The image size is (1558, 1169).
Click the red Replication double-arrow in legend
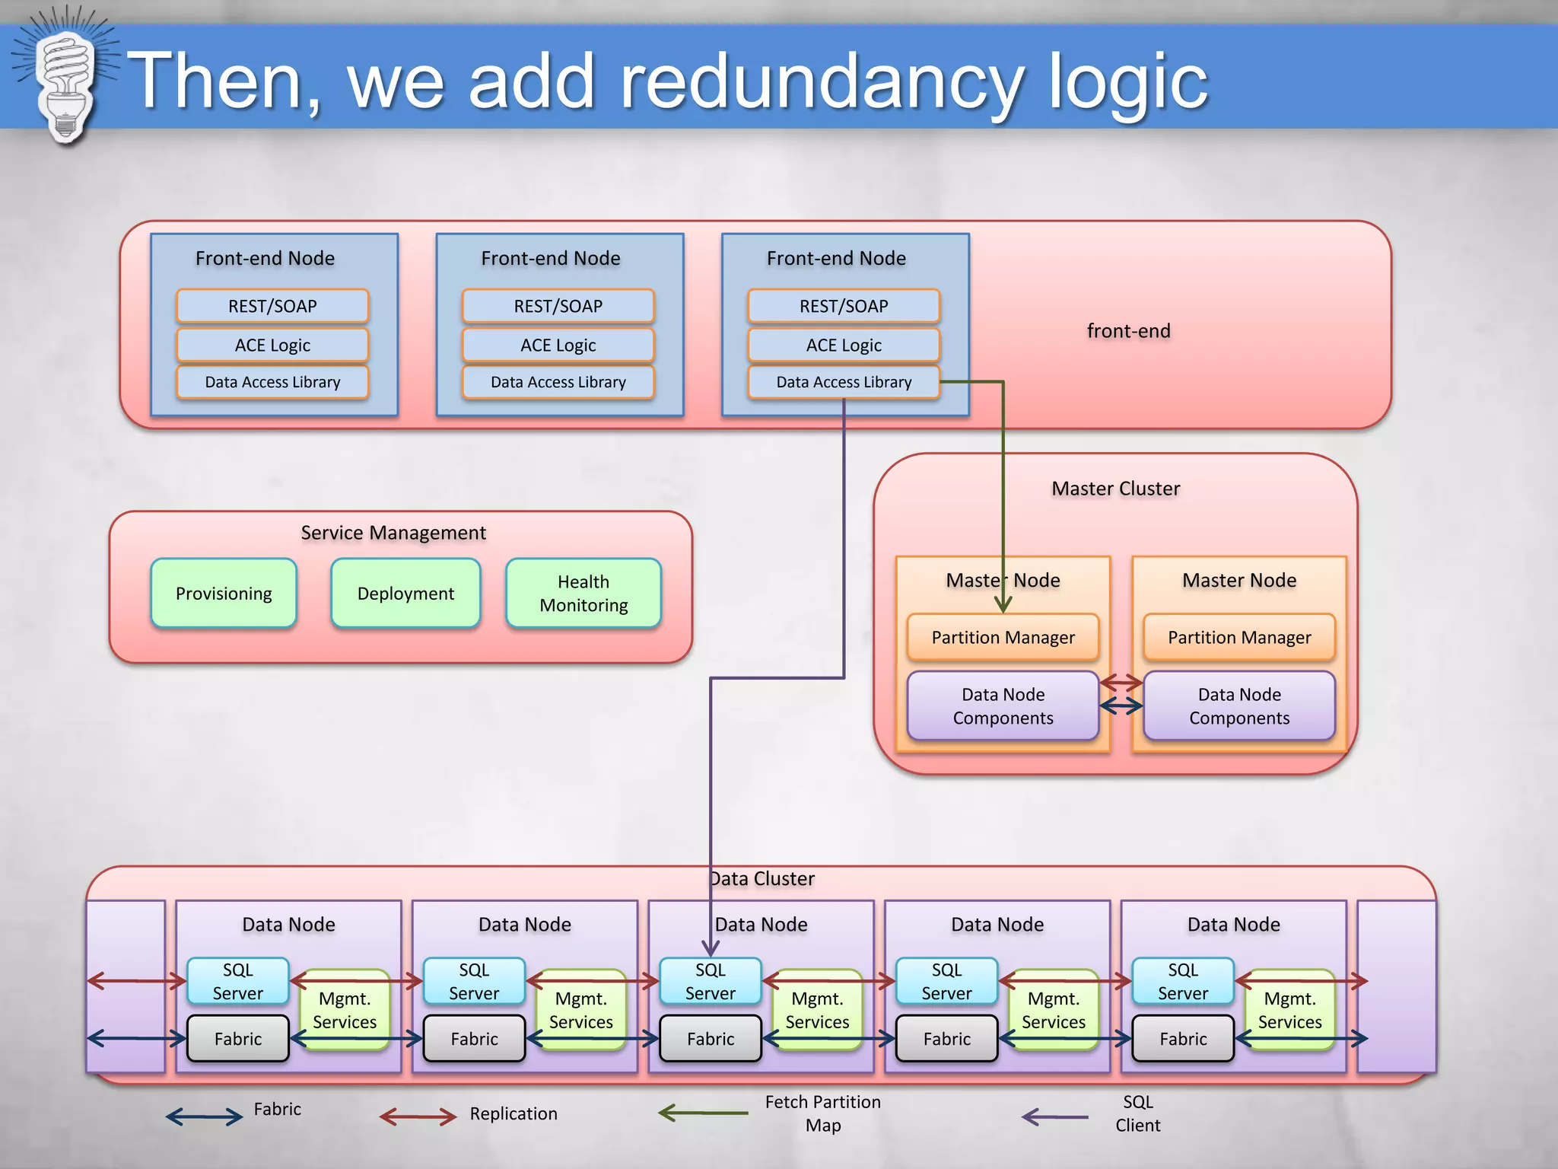[x=418, y=1116]
